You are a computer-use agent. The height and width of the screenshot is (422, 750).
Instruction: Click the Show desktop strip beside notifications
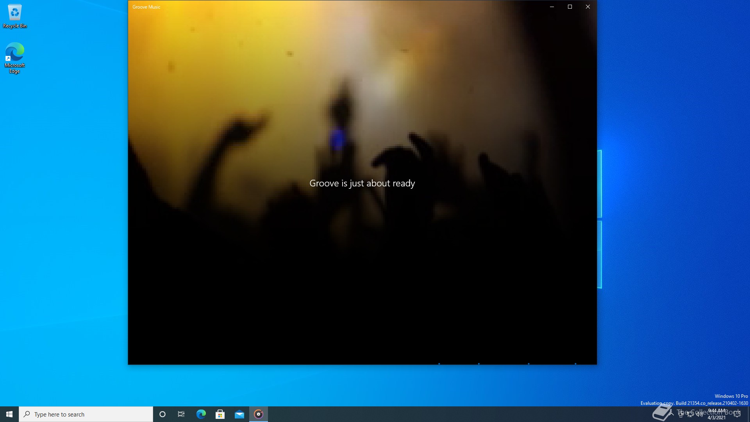[x=748, y=414]
